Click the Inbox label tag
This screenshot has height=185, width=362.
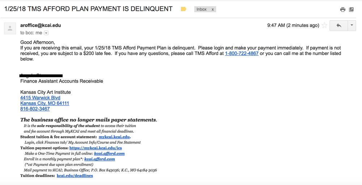201,9
